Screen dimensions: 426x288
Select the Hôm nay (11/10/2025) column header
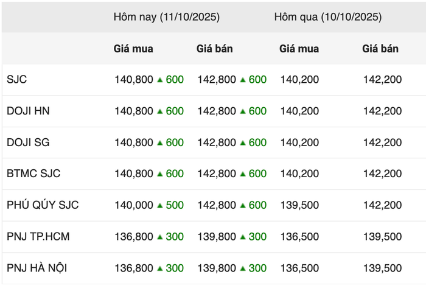(166, 17)
